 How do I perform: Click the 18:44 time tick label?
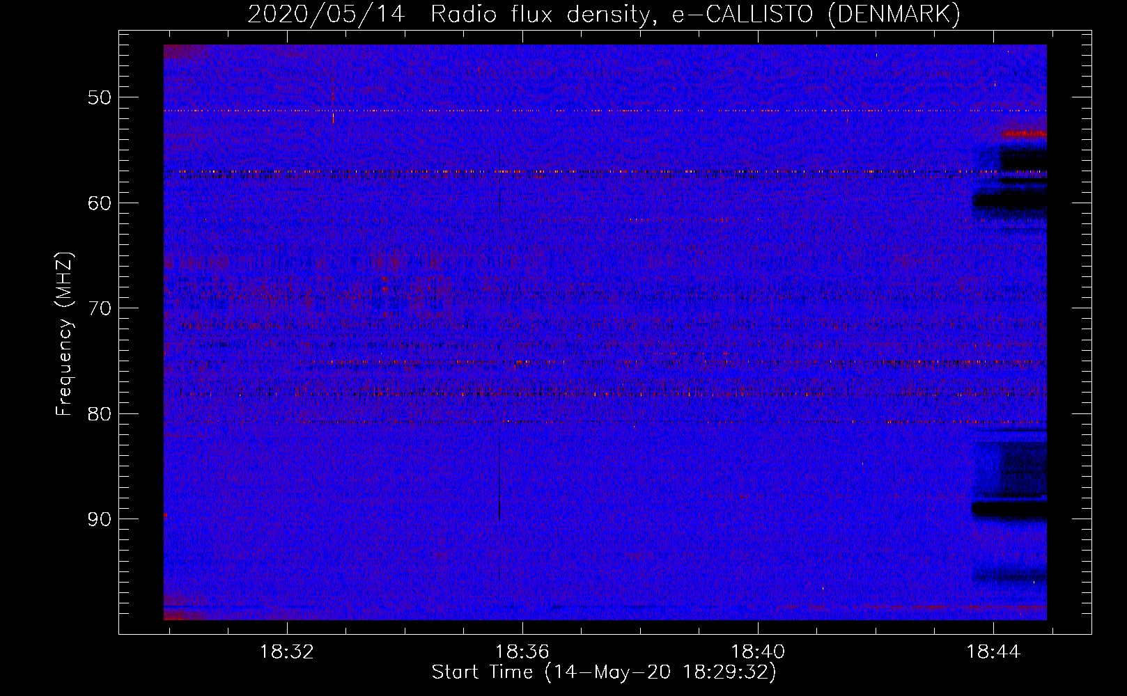993,652
